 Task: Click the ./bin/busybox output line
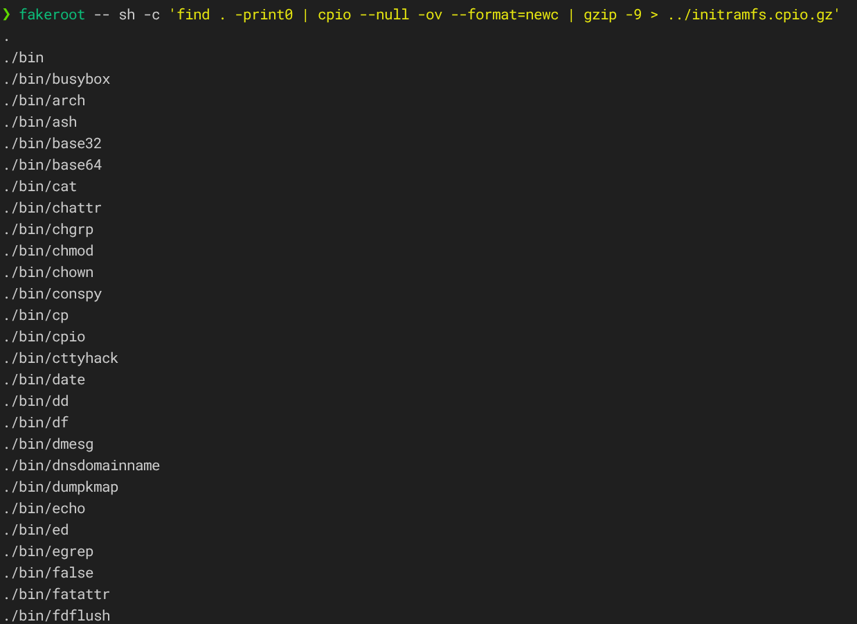pos(57,79)
